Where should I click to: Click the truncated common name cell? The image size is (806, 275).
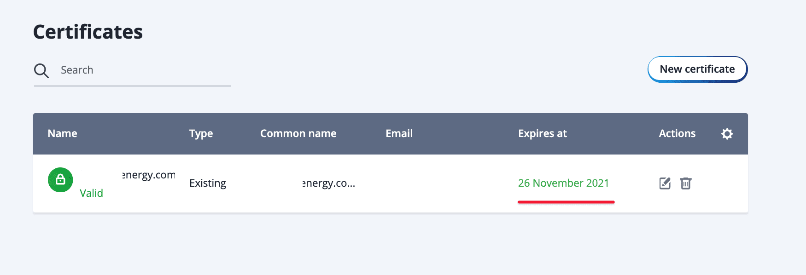(328, 183)
